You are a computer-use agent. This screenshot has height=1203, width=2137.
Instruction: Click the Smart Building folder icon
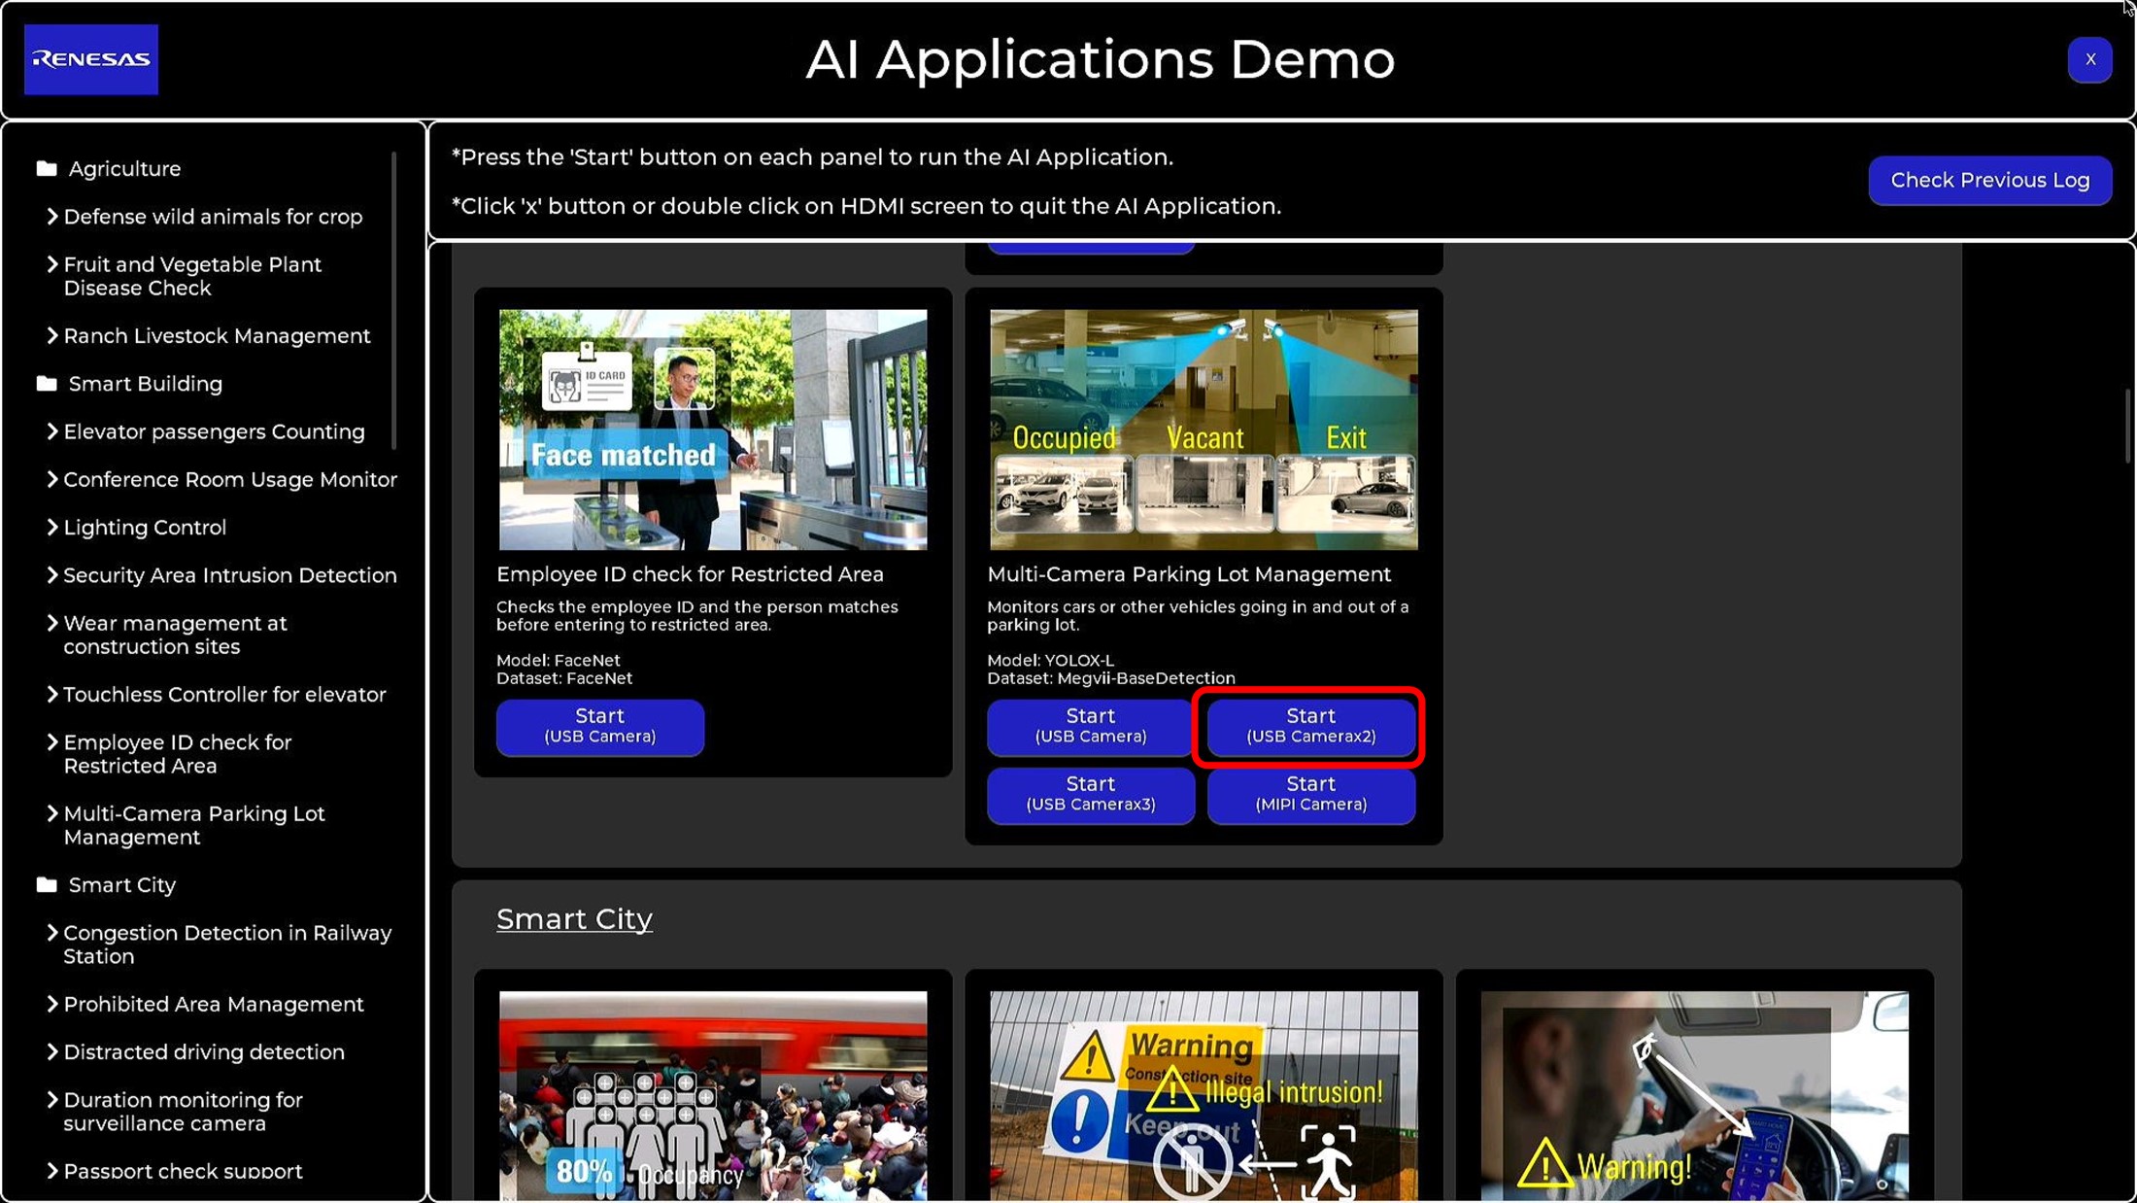tap(47, 384)
